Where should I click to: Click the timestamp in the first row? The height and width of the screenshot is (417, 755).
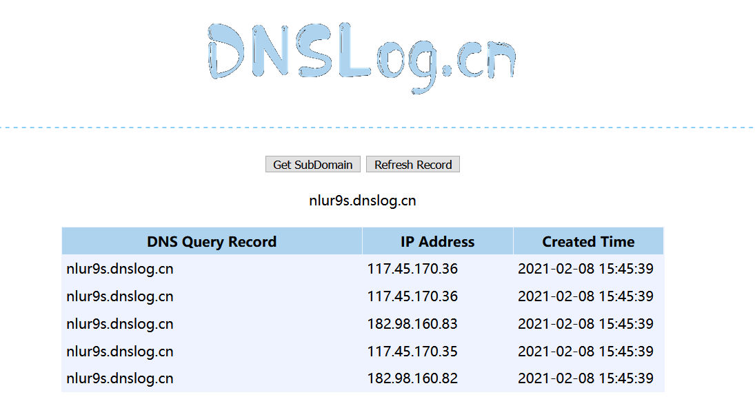tap(586, 269)
